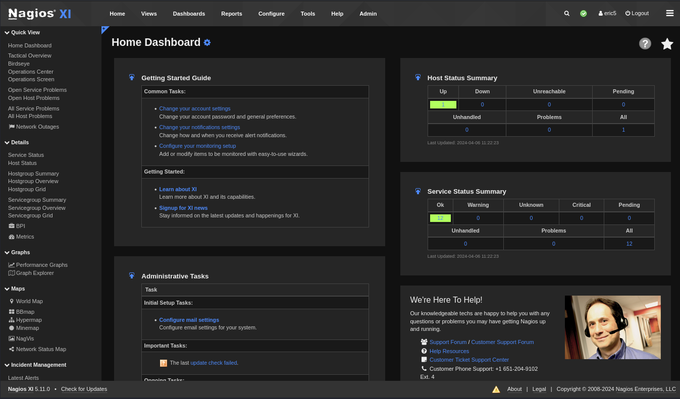The height and width of the screenshot is (399, 680).
Task: Collapse the Incident Management sidebar section
Action: (35, 365)
